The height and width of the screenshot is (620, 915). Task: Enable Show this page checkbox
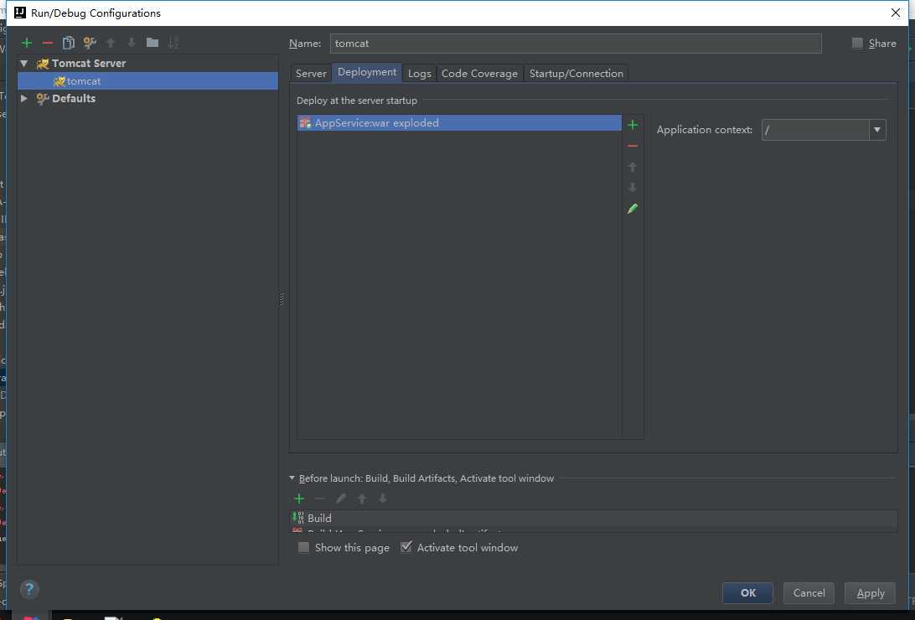tap(303, 547)
